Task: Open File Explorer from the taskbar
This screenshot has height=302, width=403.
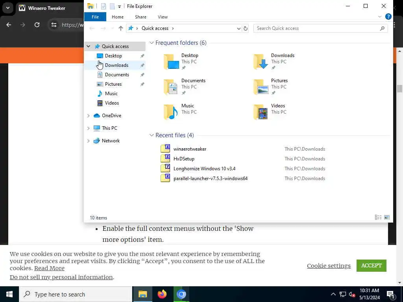Action: [x=142, y=294]
